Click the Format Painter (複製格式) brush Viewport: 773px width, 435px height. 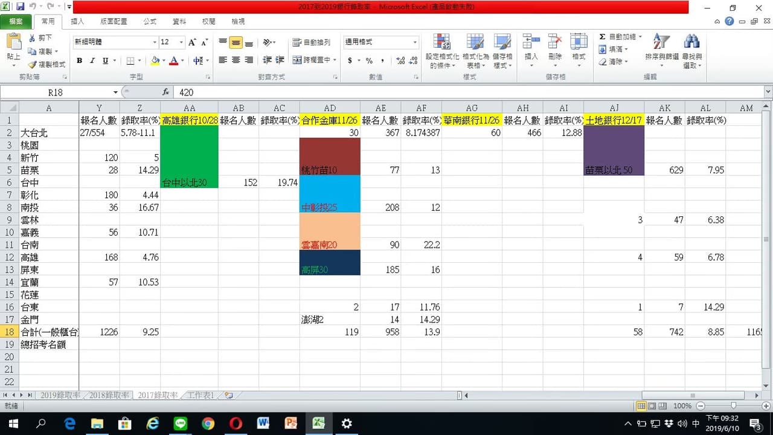(x=47, y=65)
